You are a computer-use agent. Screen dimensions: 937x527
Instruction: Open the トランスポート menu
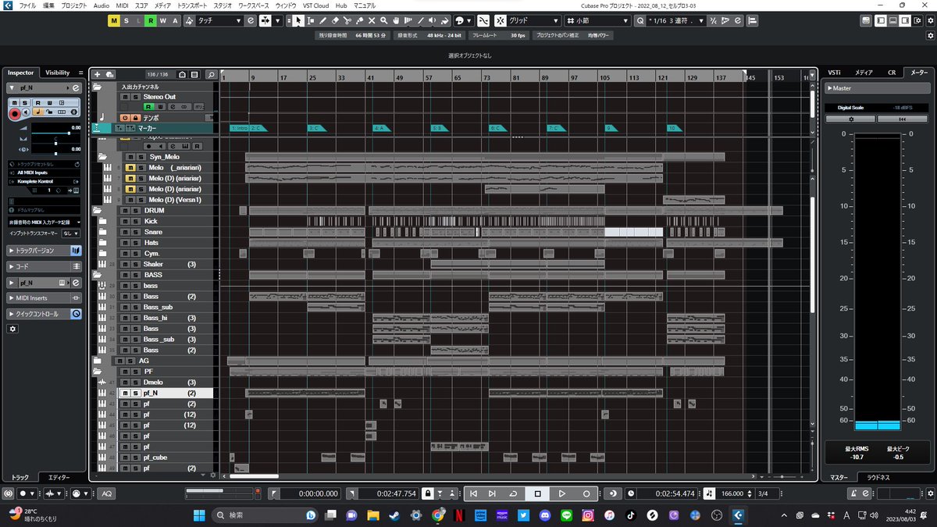pos(193,5)
